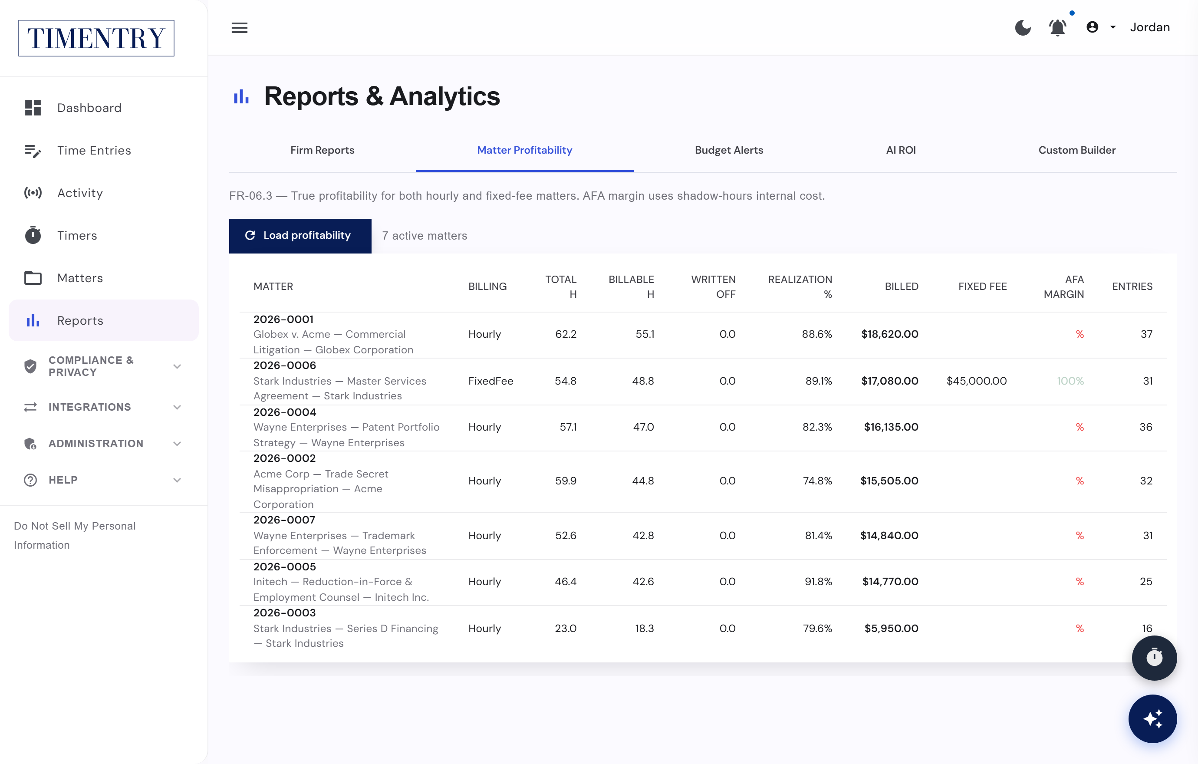Viewport: 1198px width, 764px height.
Task: Click the user account avatar icon
Action: pyautogui.click(x=1092, y=27)
